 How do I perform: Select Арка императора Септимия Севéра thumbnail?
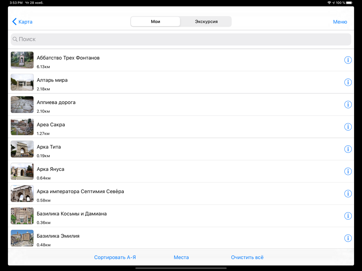pos(22,194)
